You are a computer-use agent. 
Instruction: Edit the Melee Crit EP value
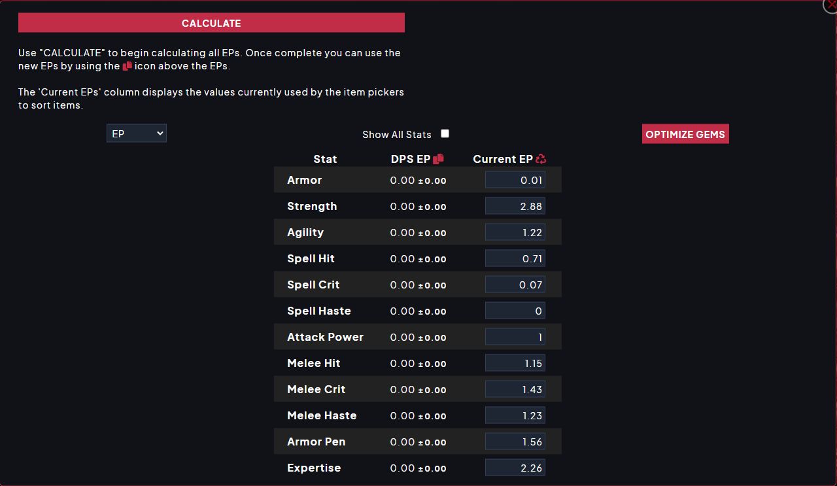pos(515,389)
